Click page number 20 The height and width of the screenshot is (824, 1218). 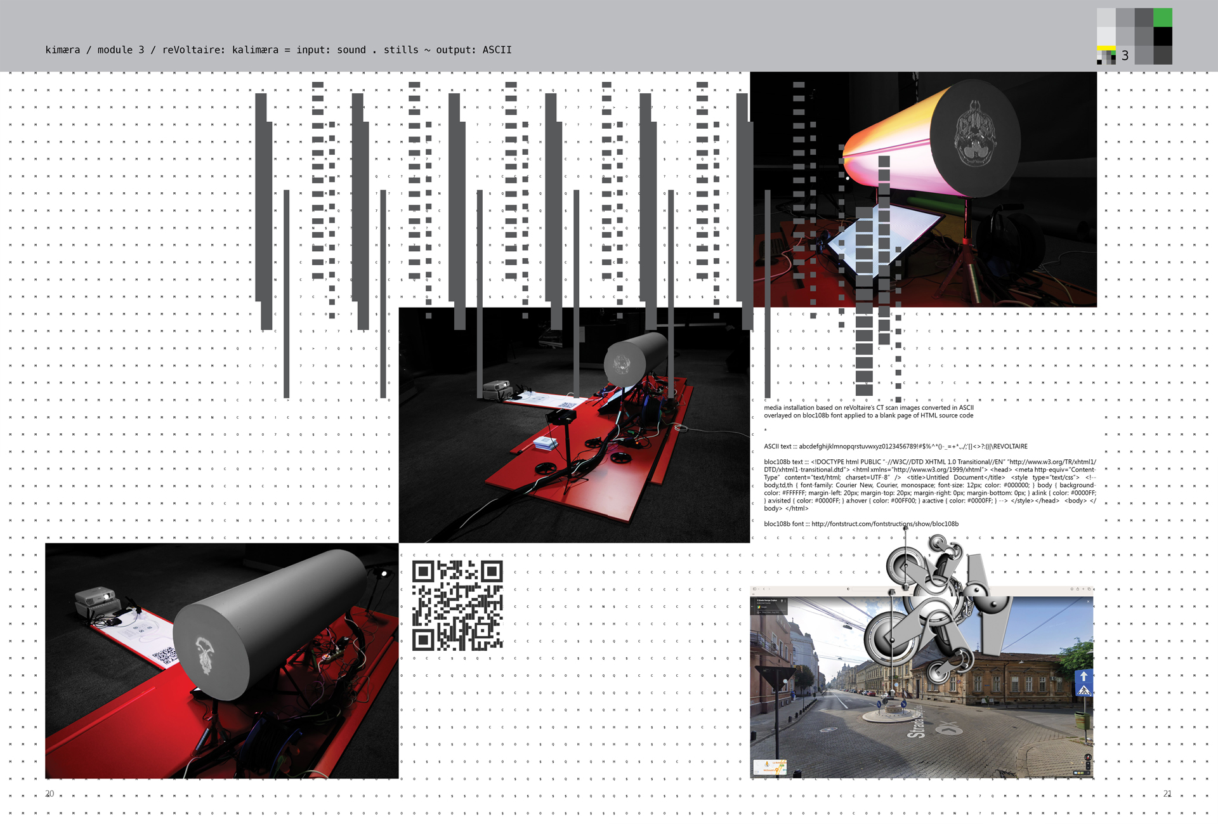coord(49,793)
